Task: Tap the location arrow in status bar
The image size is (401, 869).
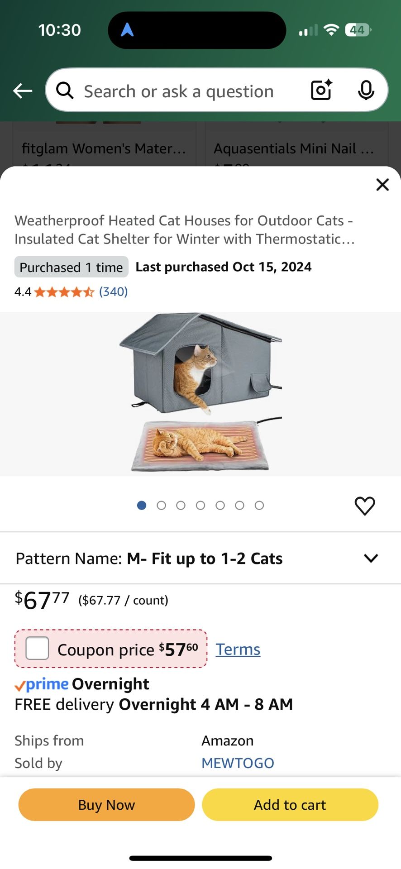Action: pyautogui.click(x=127, y=30)
